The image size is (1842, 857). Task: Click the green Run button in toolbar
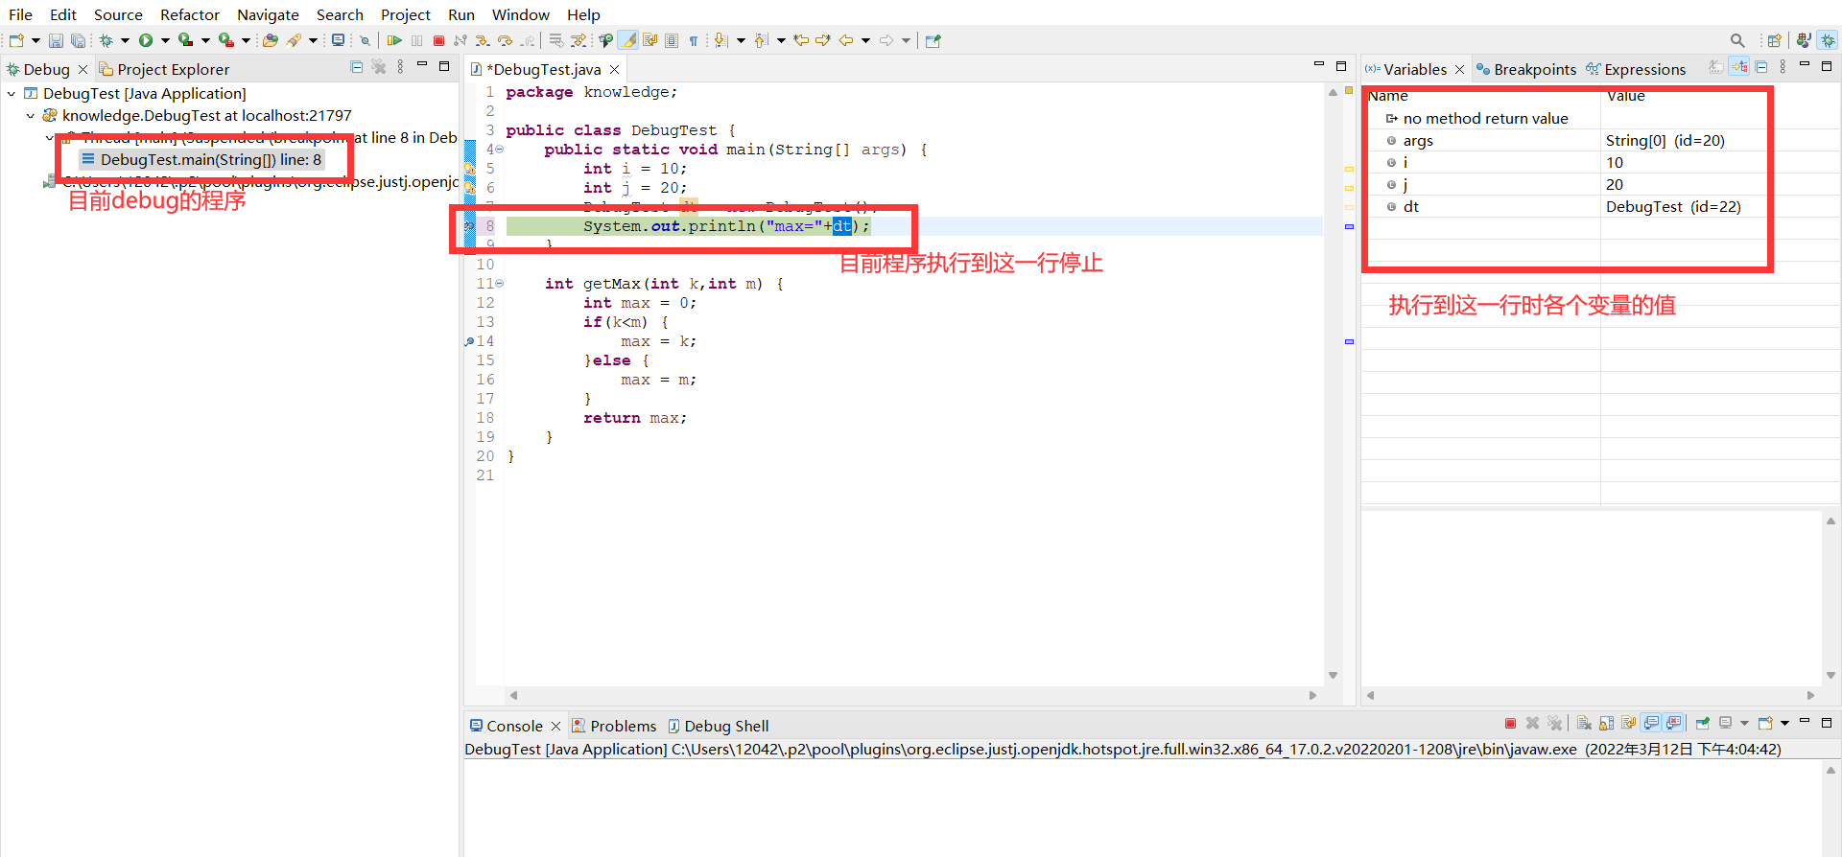pyautogui.click(x=146, y=40)
